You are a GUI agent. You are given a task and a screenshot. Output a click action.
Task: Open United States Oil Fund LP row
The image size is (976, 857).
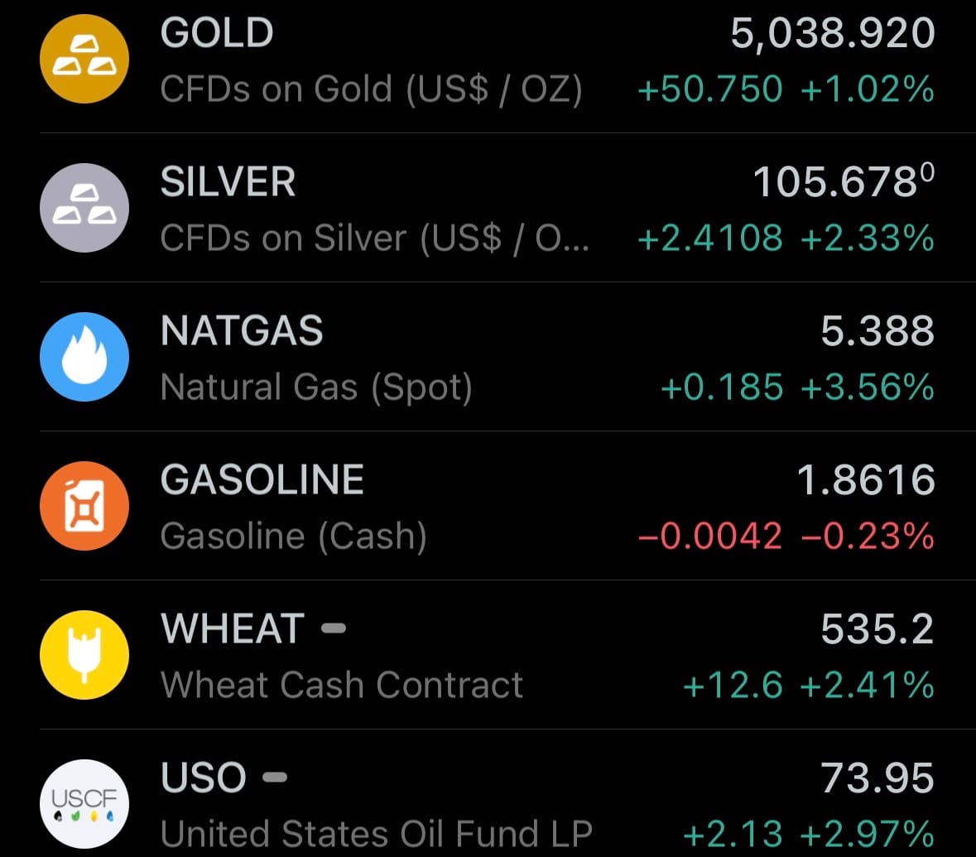[x=377, y=834]
